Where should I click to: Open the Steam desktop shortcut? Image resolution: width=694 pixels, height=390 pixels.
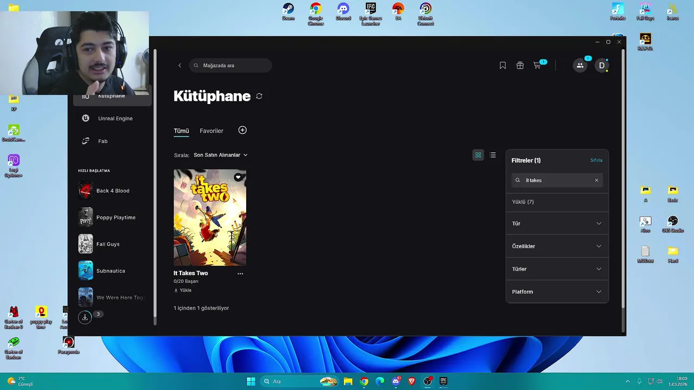coord(288,11)
